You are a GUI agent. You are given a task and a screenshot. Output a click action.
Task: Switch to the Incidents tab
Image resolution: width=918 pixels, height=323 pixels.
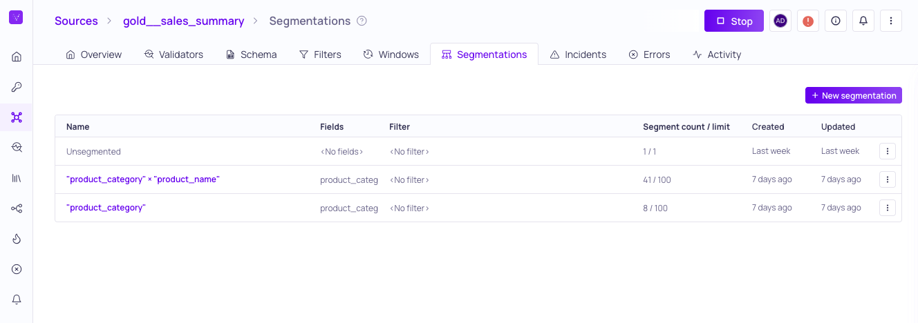coord(578,55)
